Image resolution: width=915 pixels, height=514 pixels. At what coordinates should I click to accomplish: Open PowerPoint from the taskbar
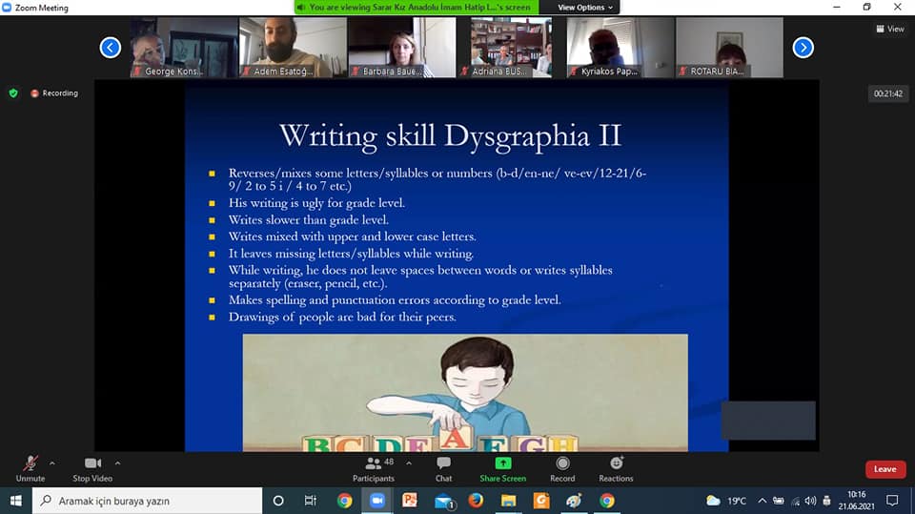[x=410, y=501]
